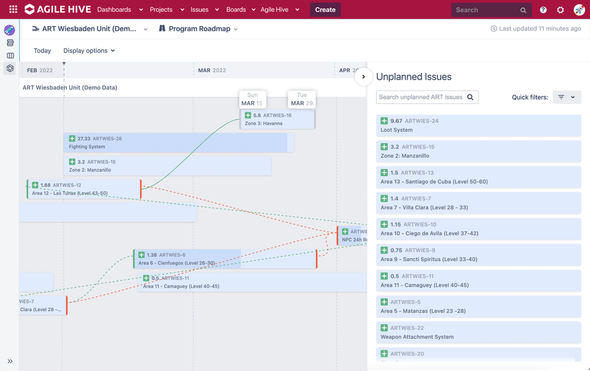Expand the ART Wiesbaden Unit selector

[x=90, y=29]
